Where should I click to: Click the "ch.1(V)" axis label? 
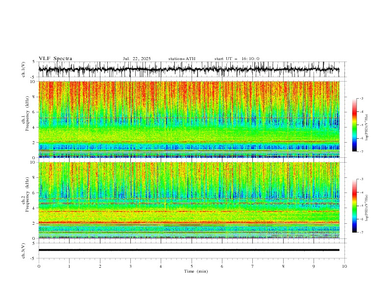pos(24,69)
